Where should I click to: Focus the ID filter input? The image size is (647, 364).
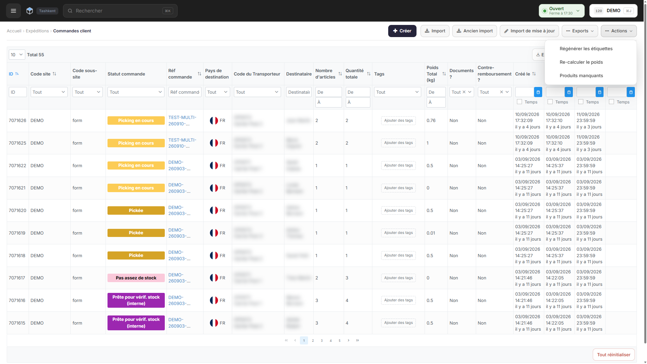[x=18, y=92]
